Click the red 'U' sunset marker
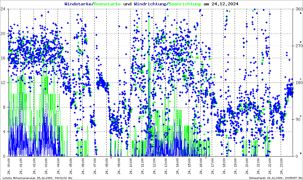 tap(206, 158)
